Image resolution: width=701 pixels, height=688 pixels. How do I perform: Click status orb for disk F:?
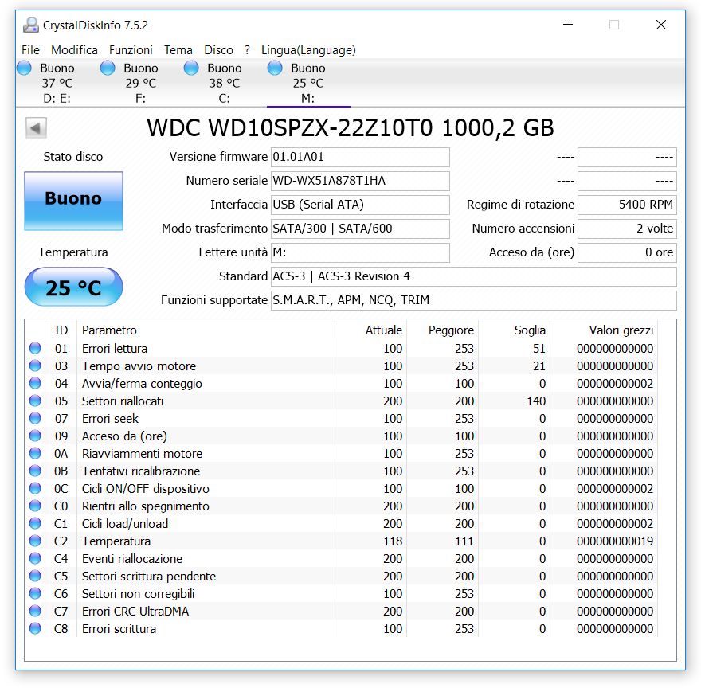[x=108, y=68]
